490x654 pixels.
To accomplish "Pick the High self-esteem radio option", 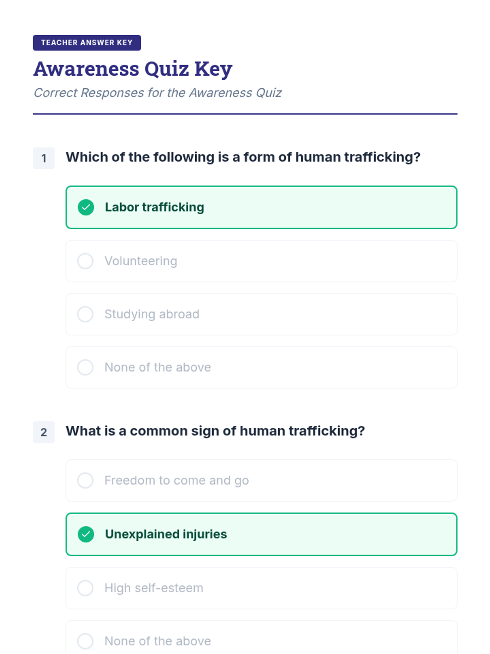I will click(x=85, y=588).
